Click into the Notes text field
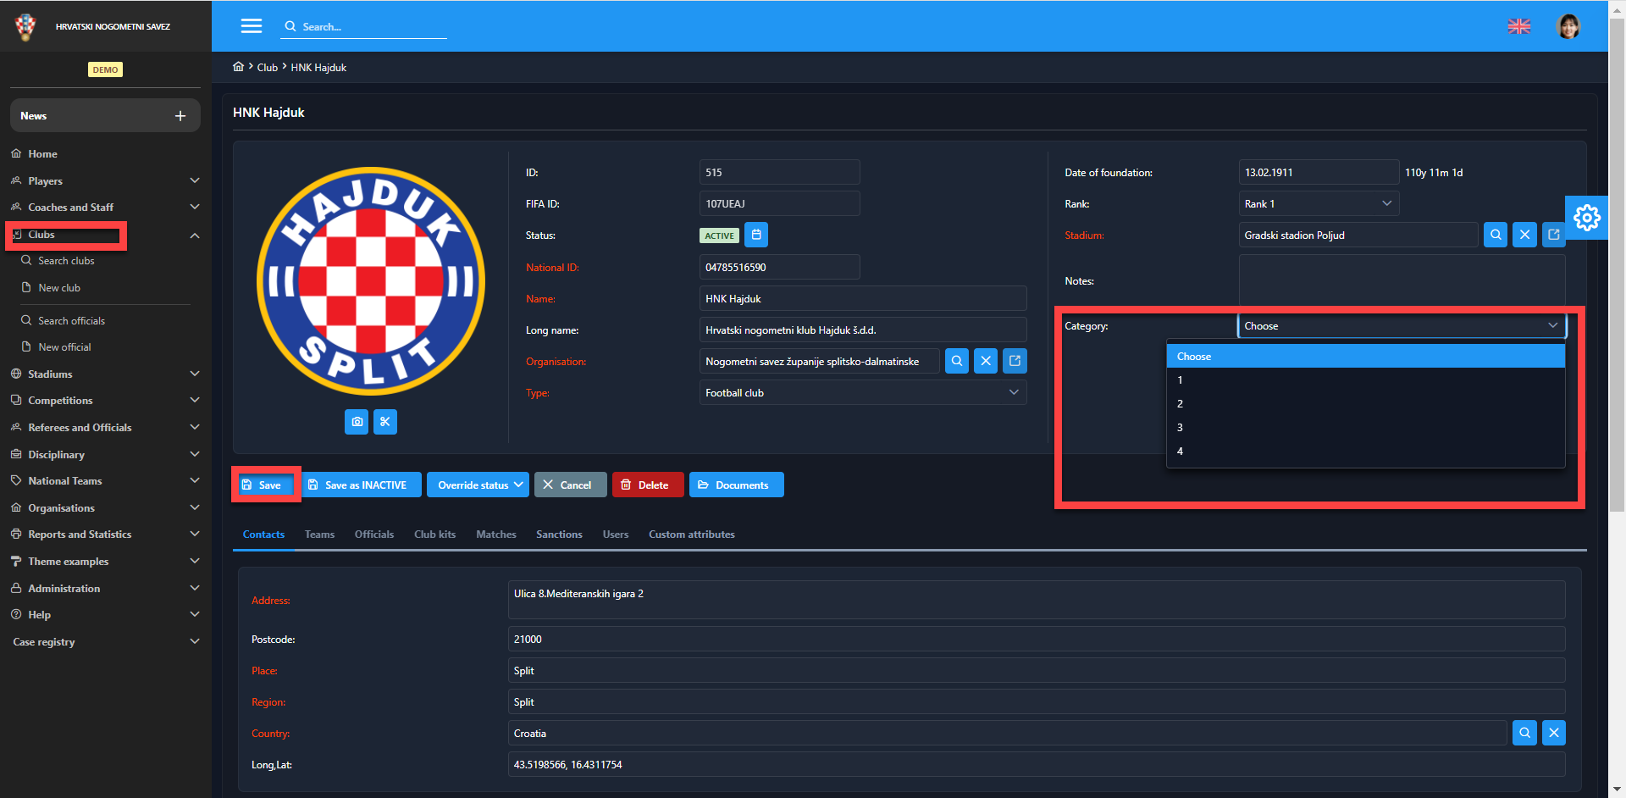The image size is (1626, 798). tap(1401, 281)
